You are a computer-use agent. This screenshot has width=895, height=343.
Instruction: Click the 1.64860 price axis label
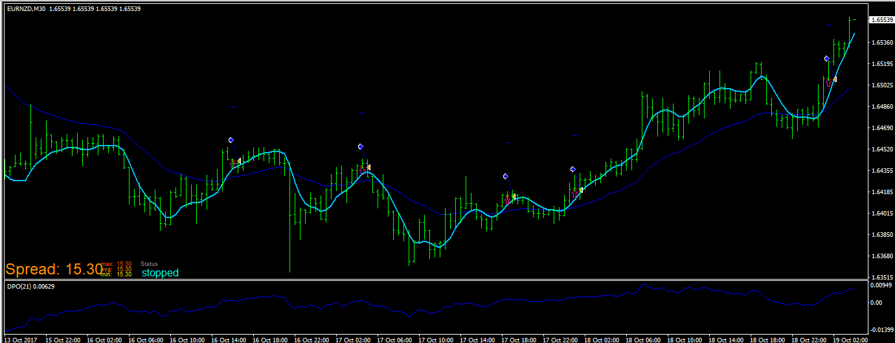(882, 107)
